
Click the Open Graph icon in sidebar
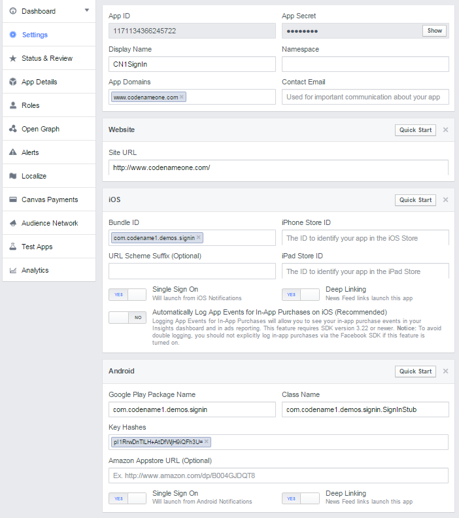(13, 129)
